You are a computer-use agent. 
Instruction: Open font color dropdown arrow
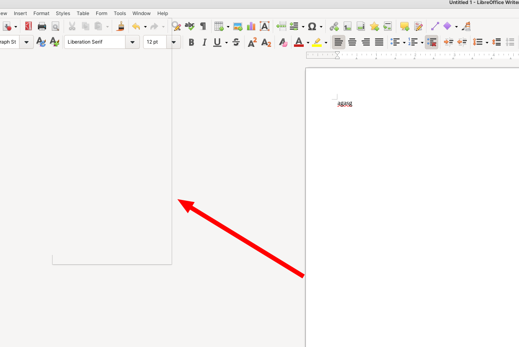pos(308,42)
